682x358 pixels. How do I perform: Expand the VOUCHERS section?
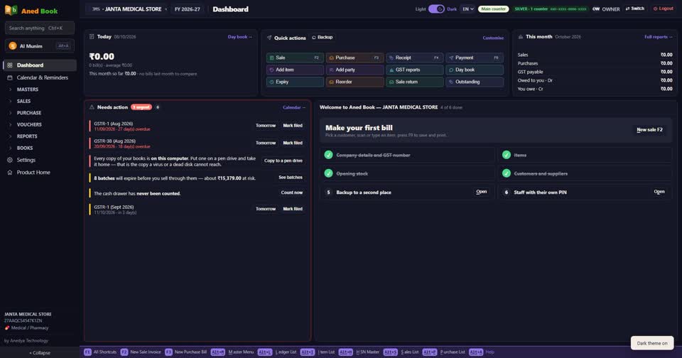pos(39,124)
